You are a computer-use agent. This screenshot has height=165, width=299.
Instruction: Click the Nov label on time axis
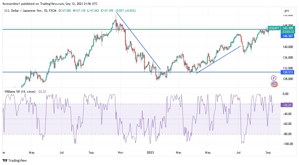121,153
